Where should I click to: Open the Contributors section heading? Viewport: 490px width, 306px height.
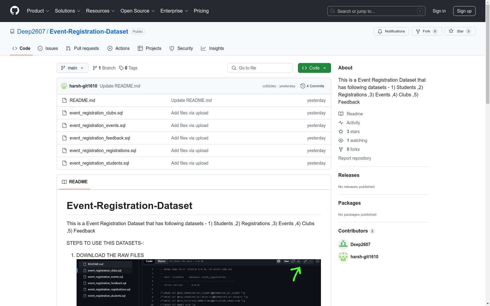(357, 231)
